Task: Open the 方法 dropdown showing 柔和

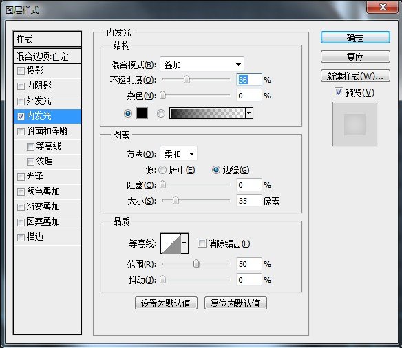Action: [178, 154]
